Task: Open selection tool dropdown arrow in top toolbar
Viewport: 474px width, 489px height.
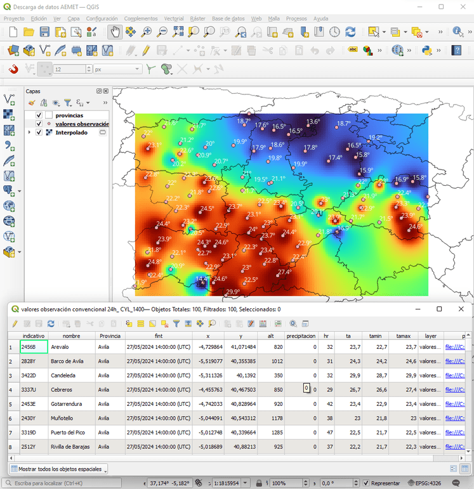Action: point(384,32)
